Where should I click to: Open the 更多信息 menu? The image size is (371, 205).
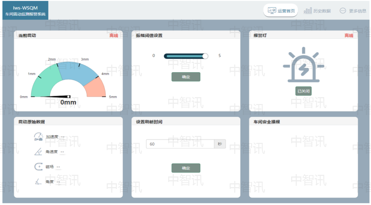[353, 11]
